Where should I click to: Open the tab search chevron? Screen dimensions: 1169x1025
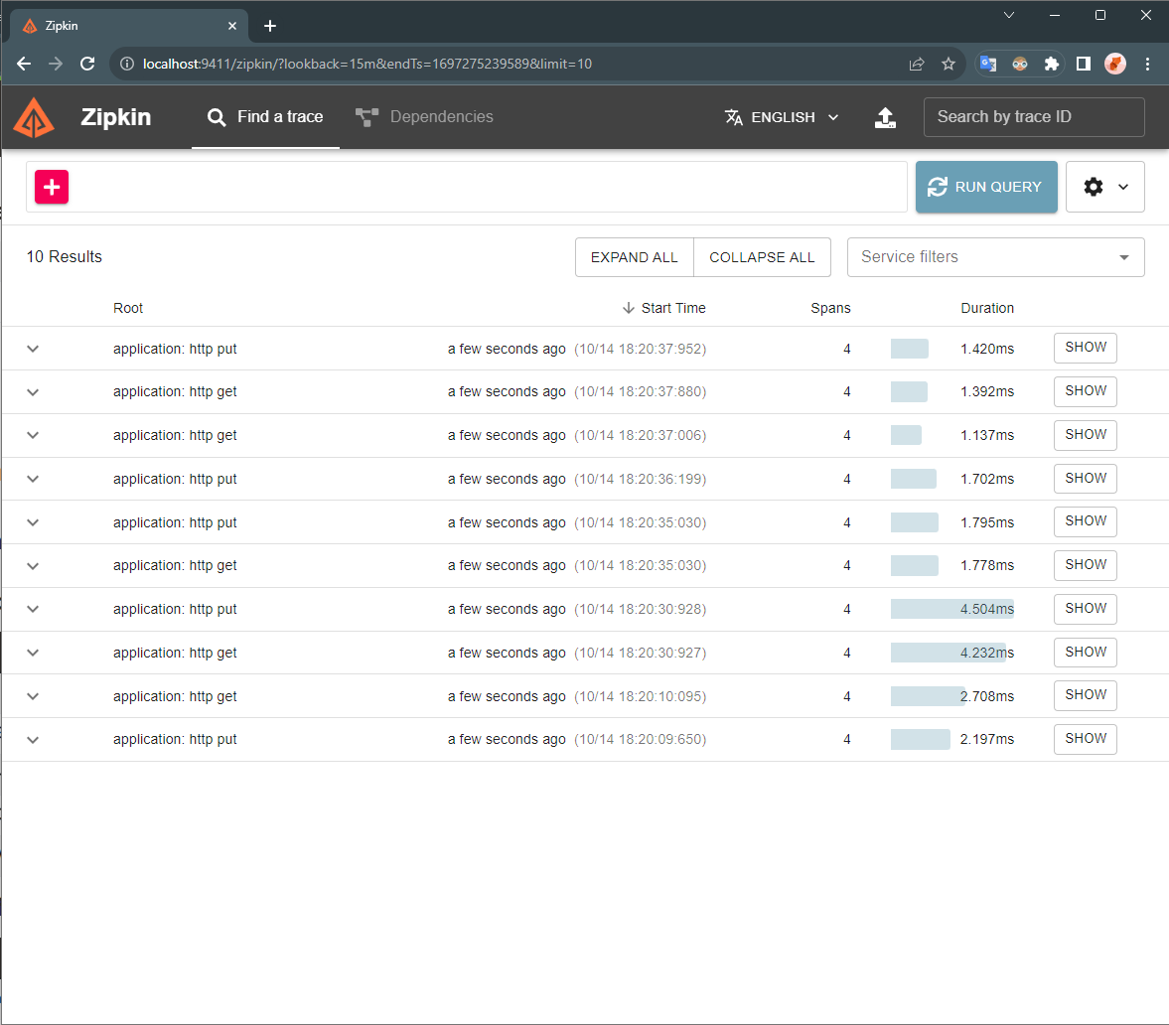1009,15
